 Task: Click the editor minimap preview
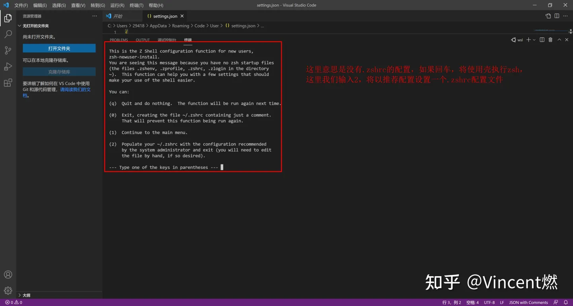coord(550,31)
